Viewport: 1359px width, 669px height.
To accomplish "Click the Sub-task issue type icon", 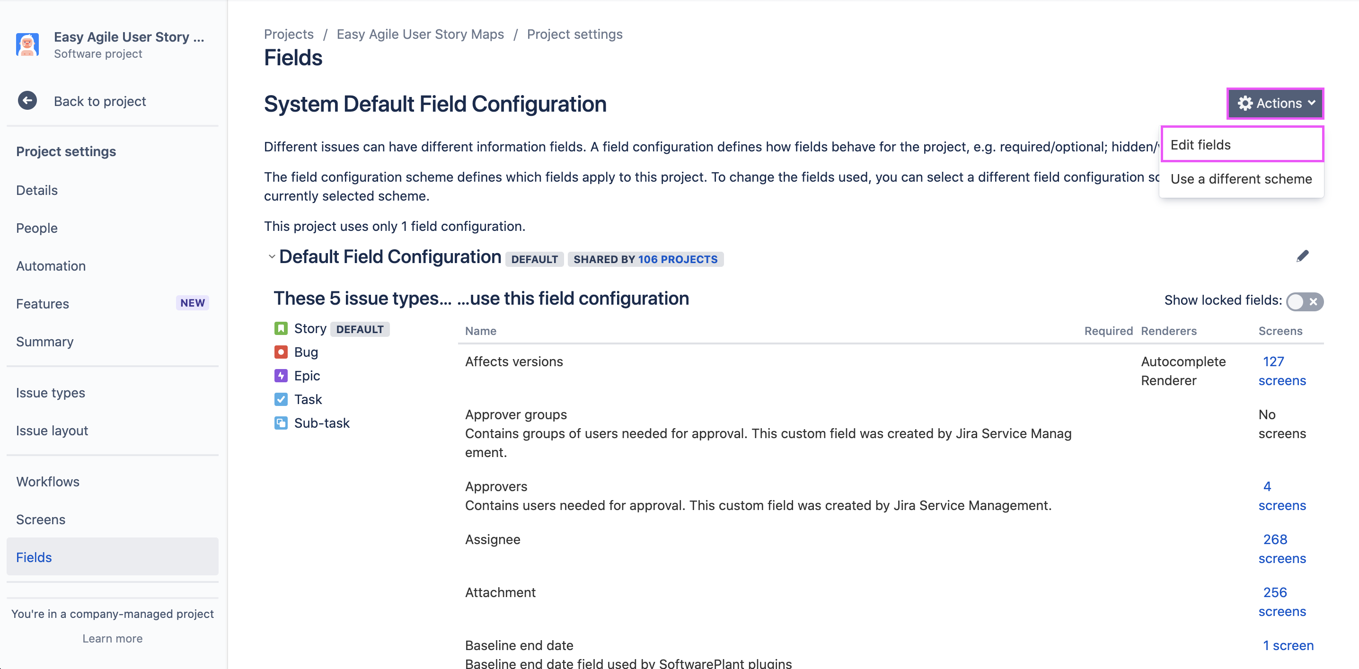I will click(281, 423).
